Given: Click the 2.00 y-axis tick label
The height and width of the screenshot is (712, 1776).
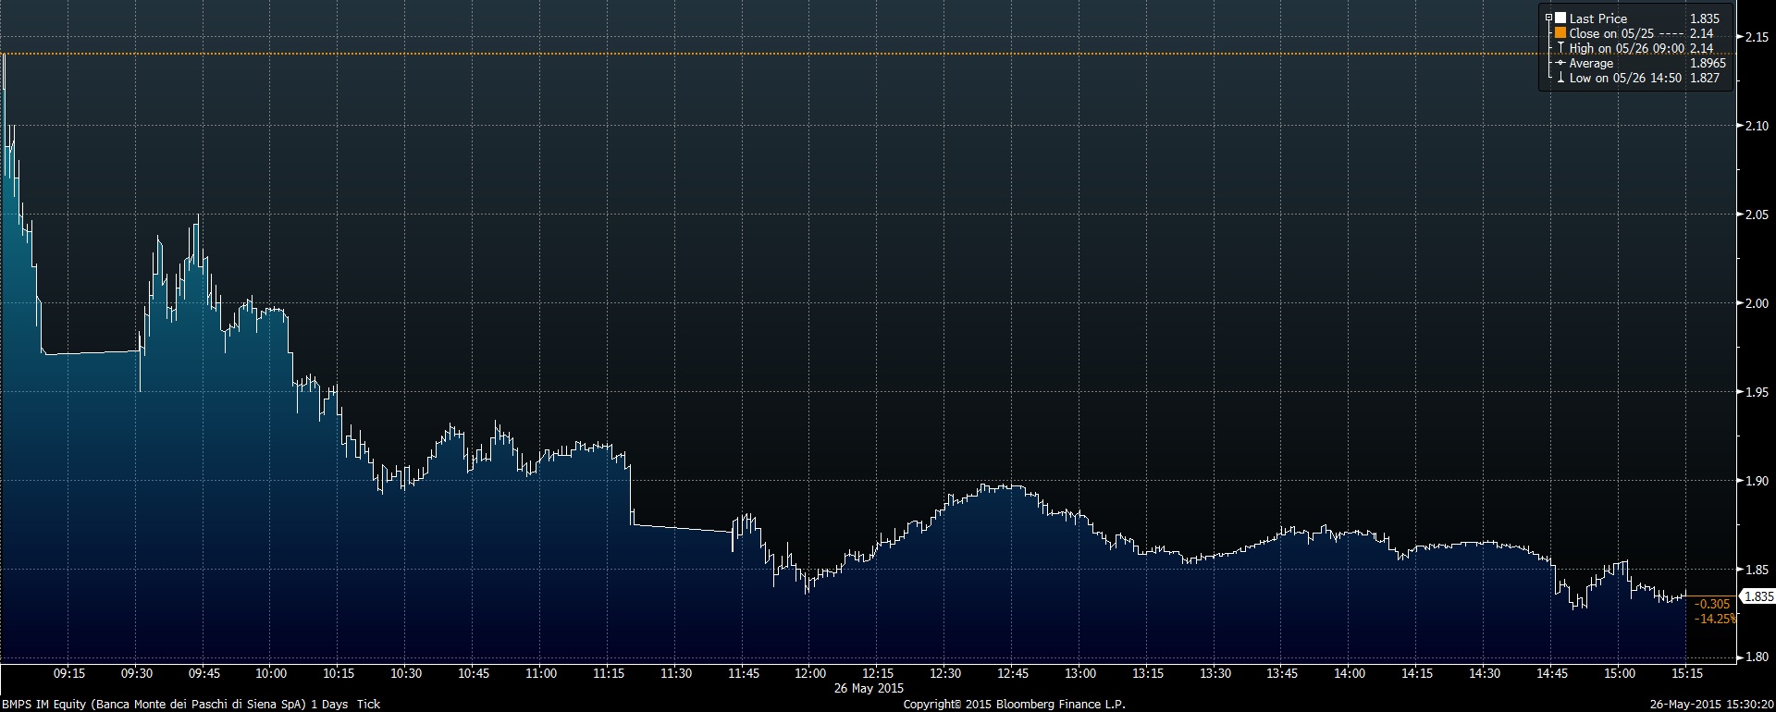Looking at the screenshot, I should click(1756, 303).
